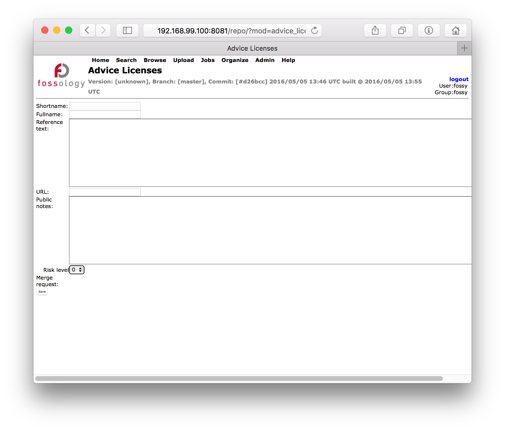Open the Organize menu
Image resolution: width=505 pixels, height=431 pixels.
(235, 60)
